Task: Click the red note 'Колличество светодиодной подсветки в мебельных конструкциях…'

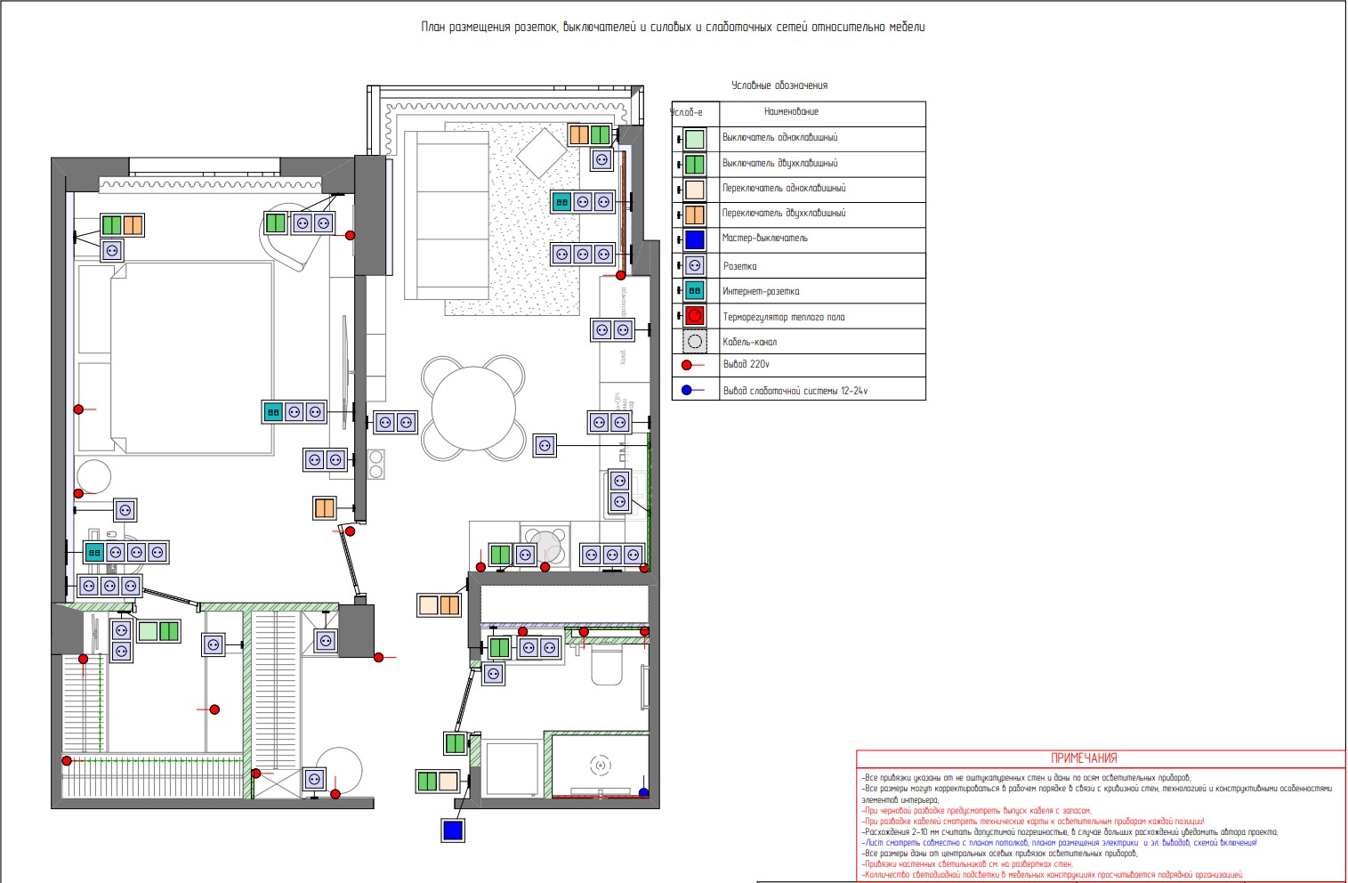Action: [x=1052, y=875]
